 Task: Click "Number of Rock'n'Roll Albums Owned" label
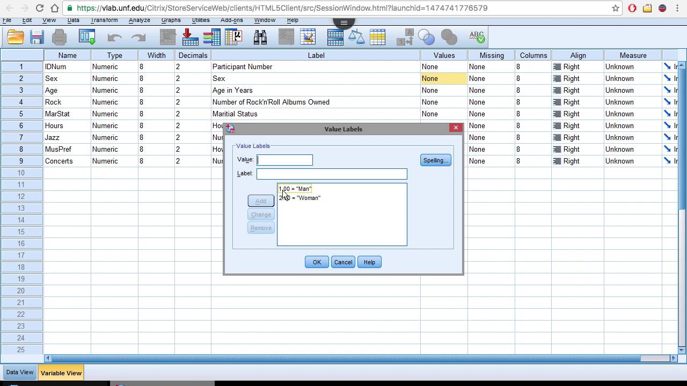pyautogui.click(x=316, y=102)
